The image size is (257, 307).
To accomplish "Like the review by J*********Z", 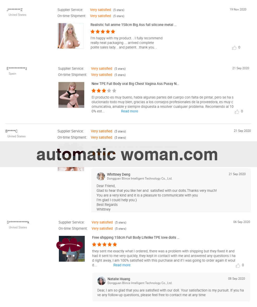I will pos(234,48).
